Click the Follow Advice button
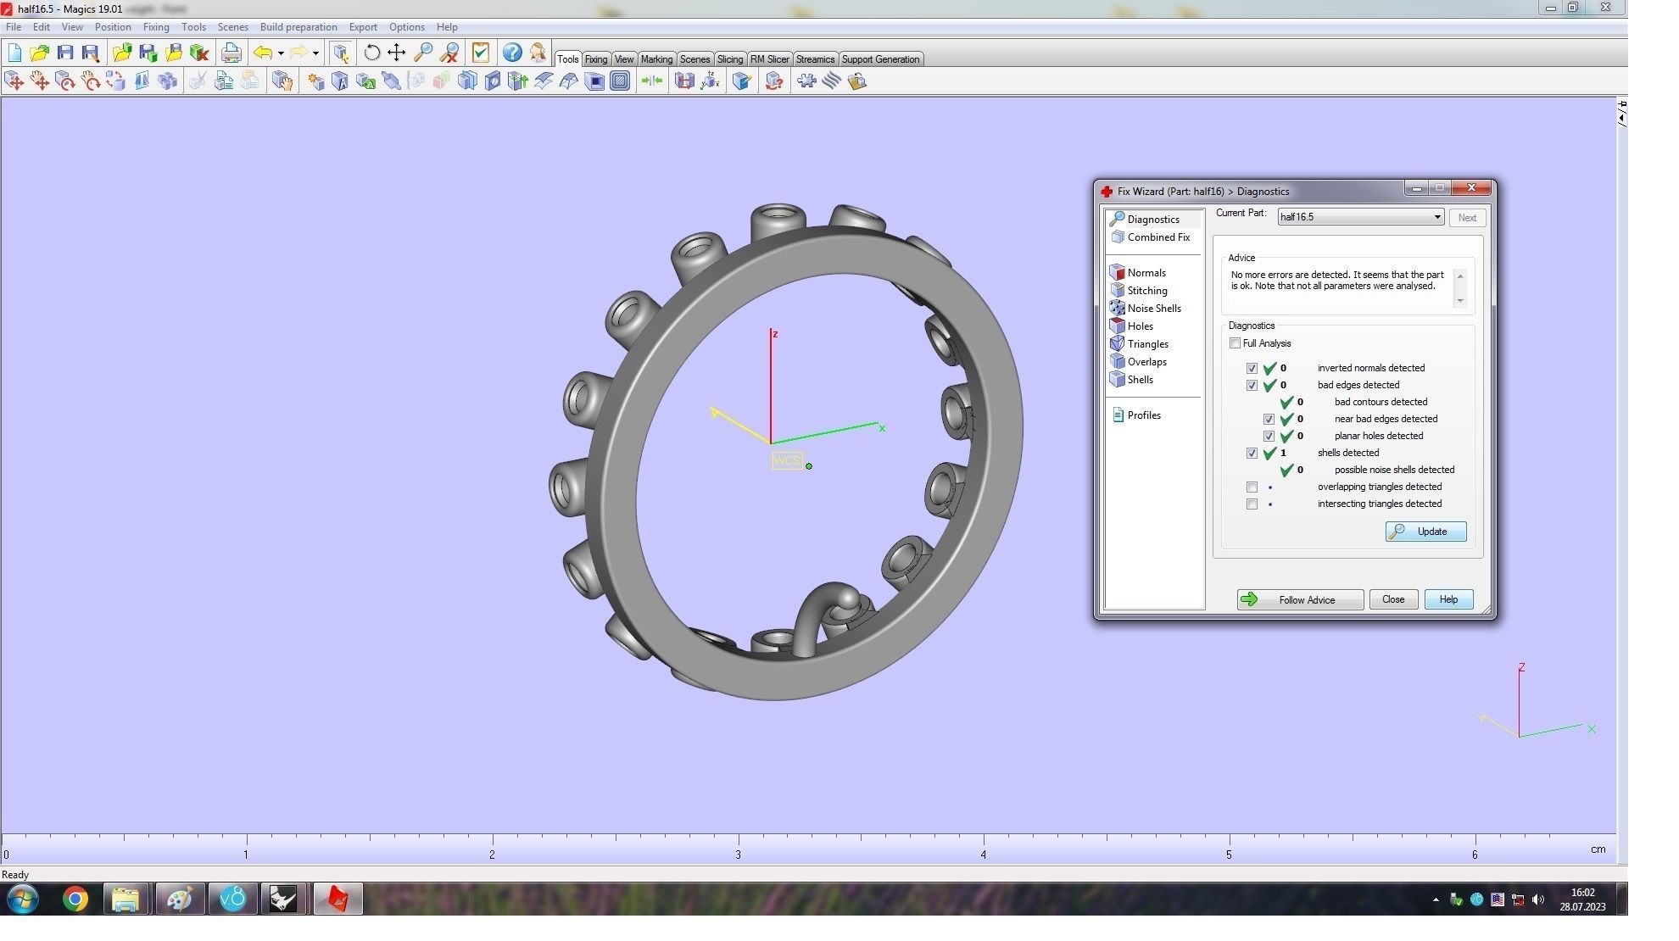 (1299, 600)
